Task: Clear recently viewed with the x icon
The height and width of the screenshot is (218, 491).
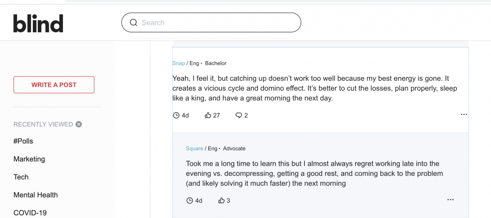Action: tap(79, 124)
